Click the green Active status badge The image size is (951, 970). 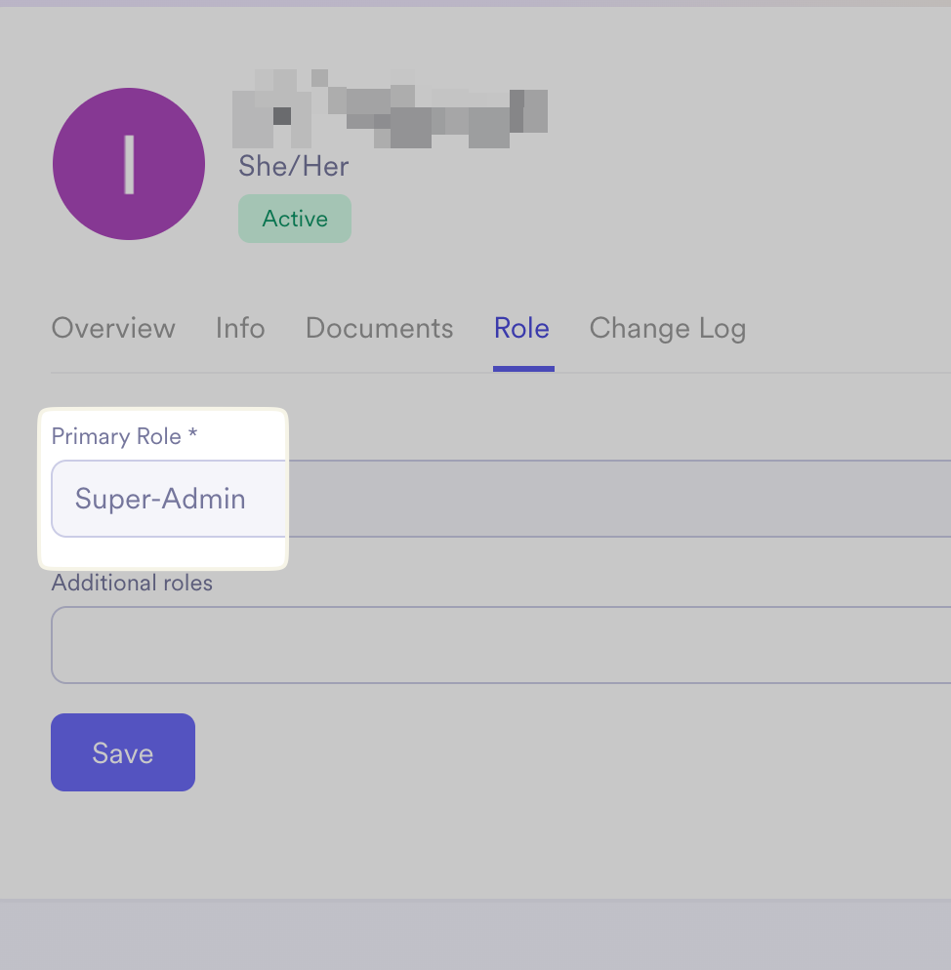point(295,219)
